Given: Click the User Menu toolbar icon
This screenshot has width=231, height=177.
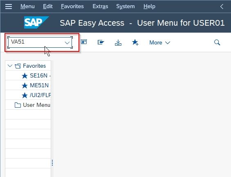Looking at the screenshot, I should point(84,42).
